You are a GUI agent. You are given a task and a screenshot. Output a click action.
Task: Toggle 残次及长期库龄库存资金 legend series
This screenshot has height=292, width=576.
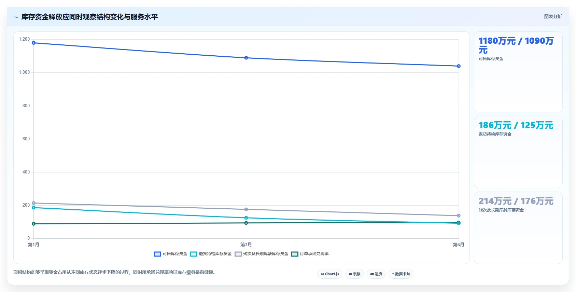pyautogui.click(x=262, y=254)
